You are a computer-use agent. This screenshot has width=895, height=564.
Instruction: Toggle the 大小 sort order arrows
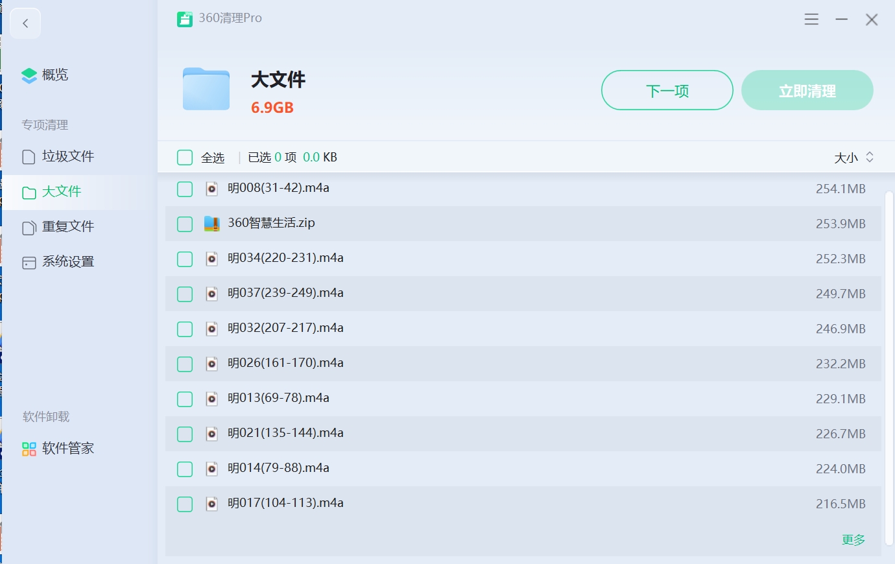tap(870, 158)
